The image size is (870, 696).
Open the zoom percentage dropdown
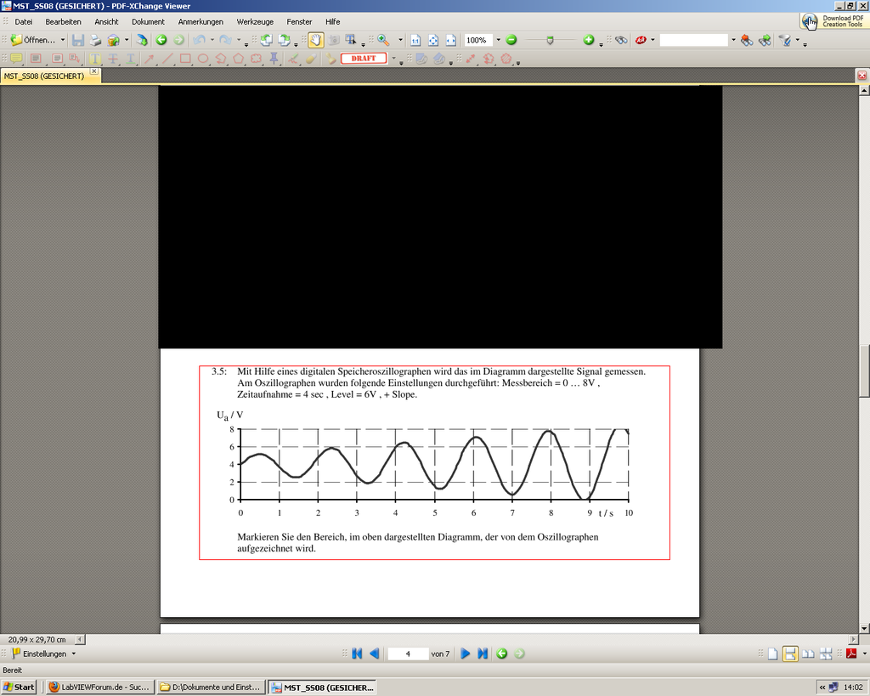click(499, 40)
